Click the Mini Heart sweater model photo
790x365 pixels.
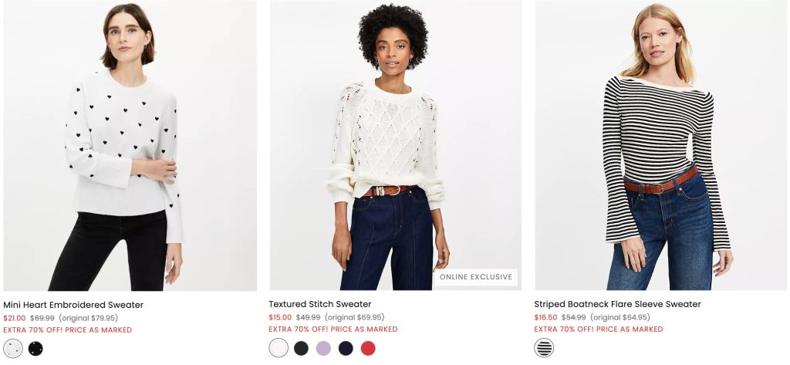(x=130, y=147)
